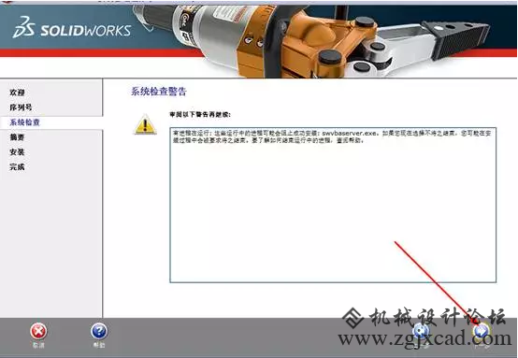Open Help via the blue question-mark icon

click(99, 331)
